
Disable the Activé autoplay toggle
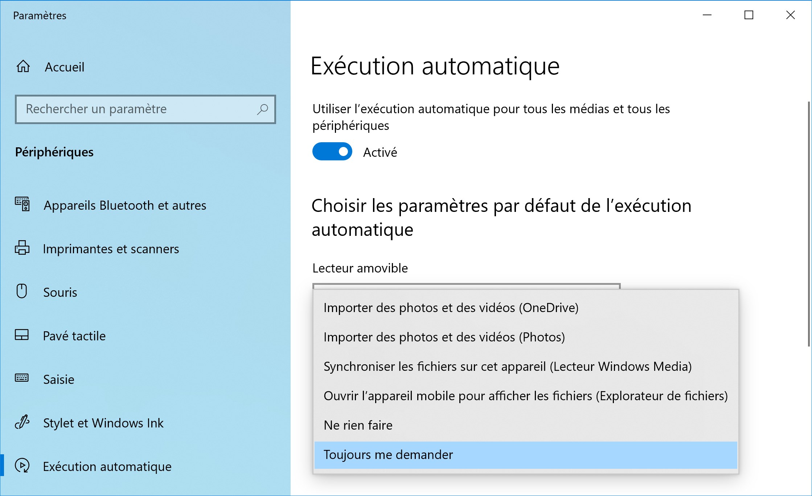(x=332, y=152)
